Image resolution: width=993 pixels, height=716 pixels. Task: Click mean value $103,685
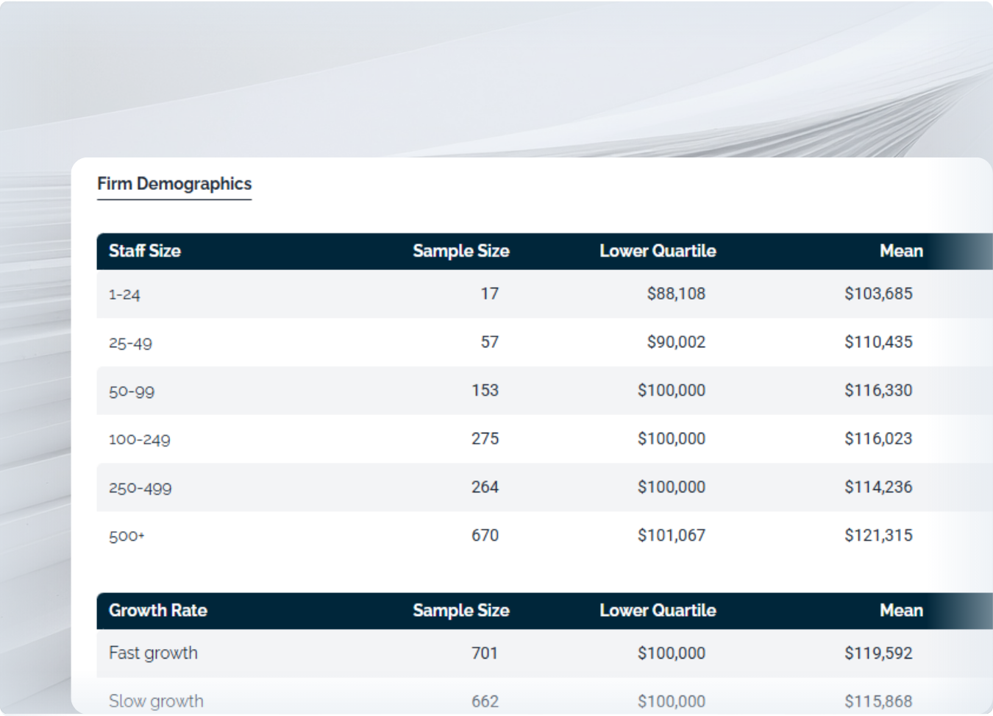pyautogui.click(x=878, y=294)
